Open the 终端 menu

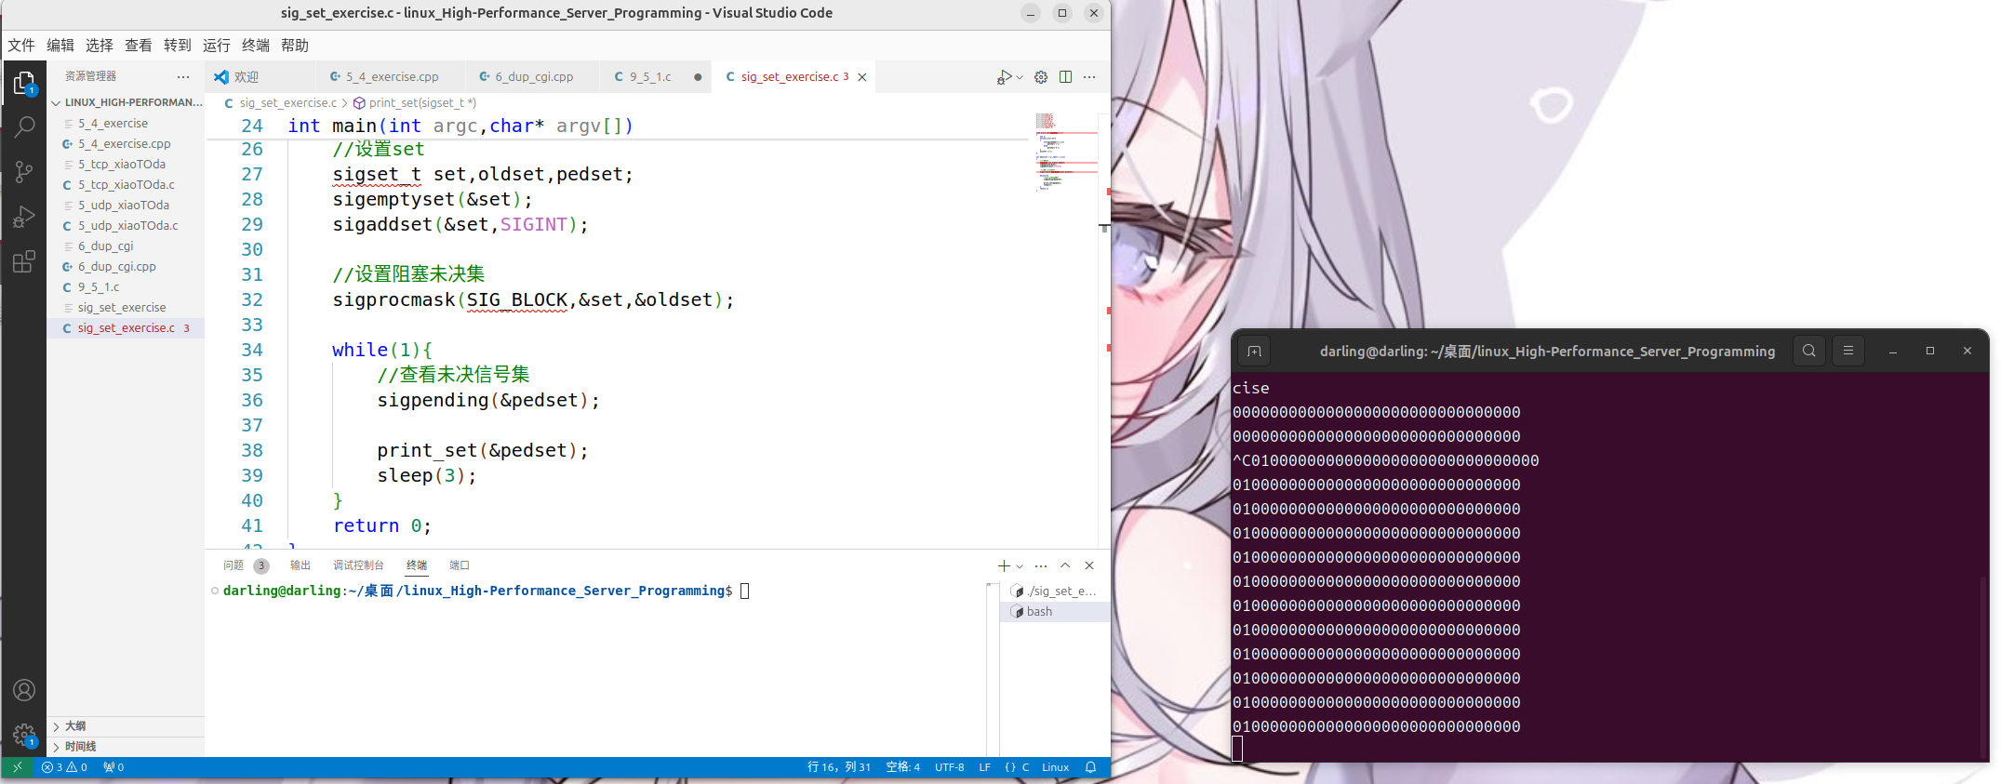pyautogui.click(x=256, y=45)
